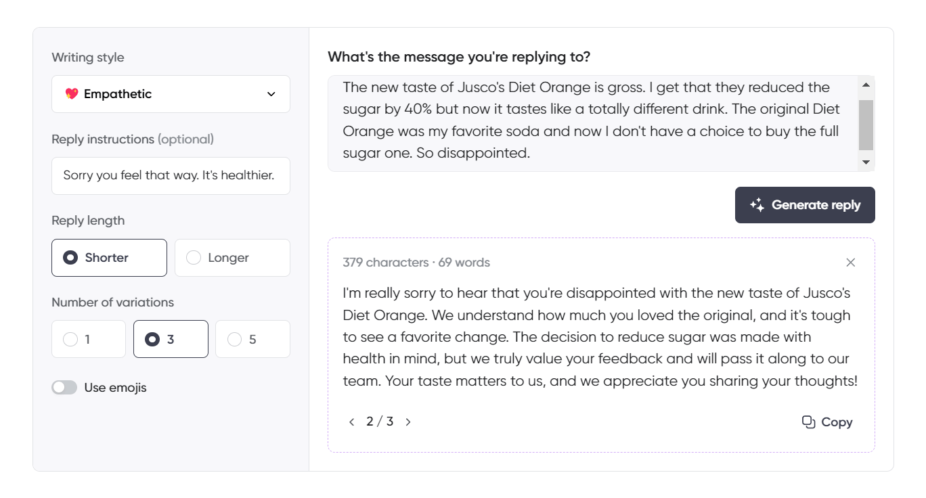
Task: Choose 5 reply variations
Action: (x=252, y=339)
